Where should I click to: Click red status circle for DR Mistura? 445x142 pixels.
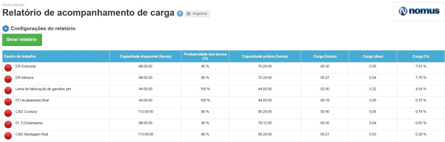click(8, 79)
